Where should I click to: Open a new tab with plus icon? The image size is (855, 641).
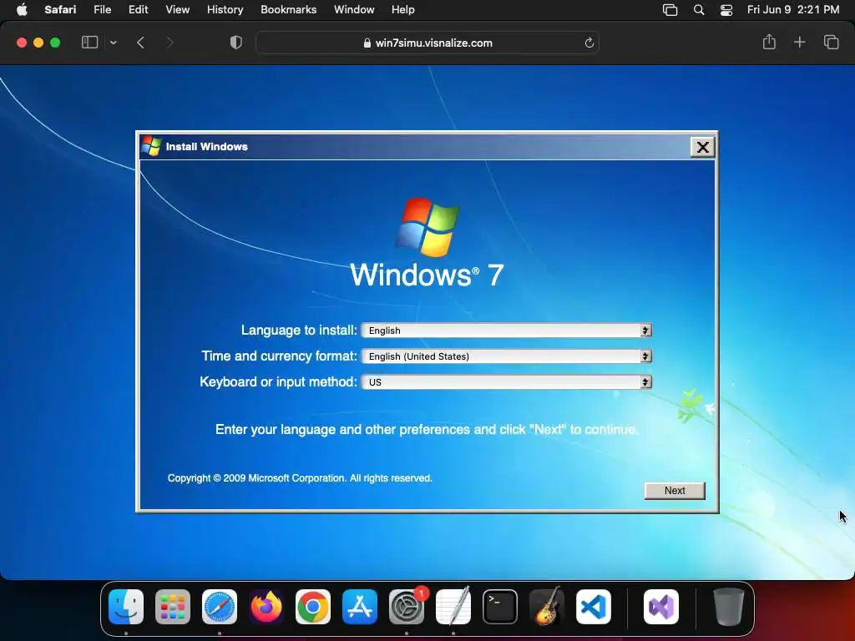click(799, 42)
